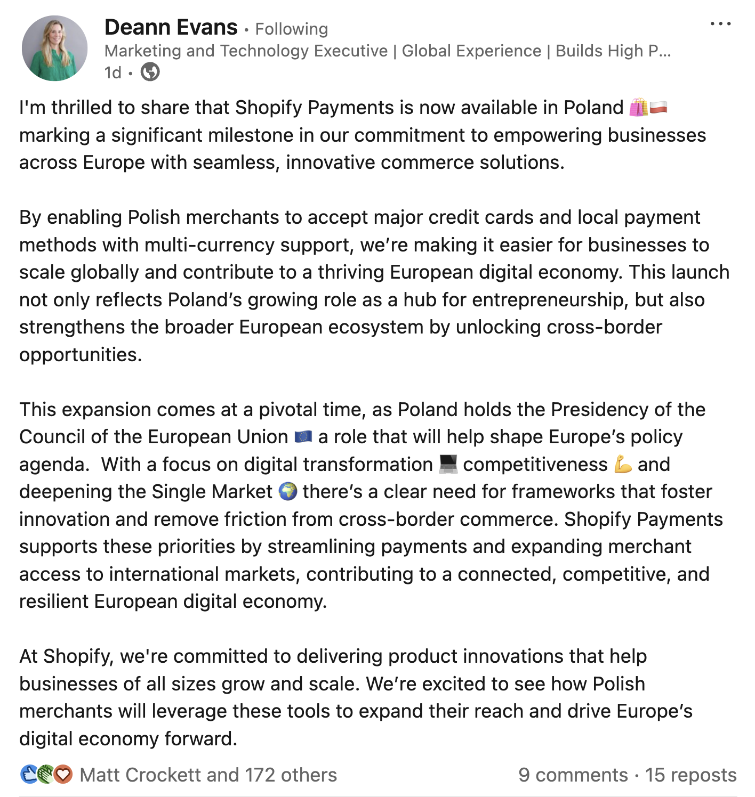Click the heart love reaction icon
This screenshot has width=755, height=797.
[x=63, y=774]
